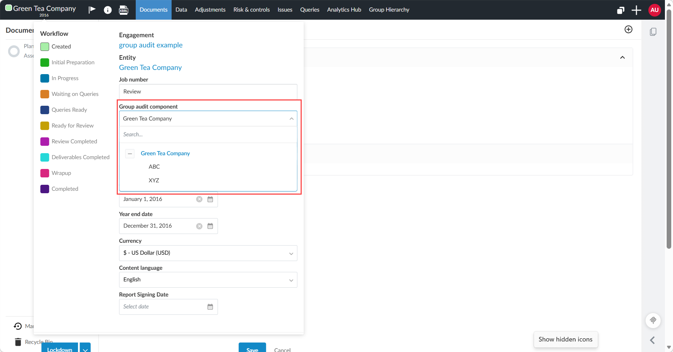Clear the Year end date value
Image resolution: width=673 pixels, height=352 pixels.
tap(199, 226)
